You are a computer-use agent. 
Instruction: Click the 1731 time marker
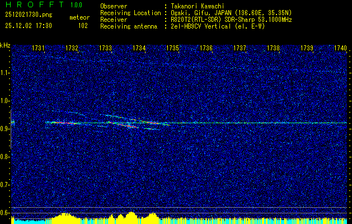(38, 48)
